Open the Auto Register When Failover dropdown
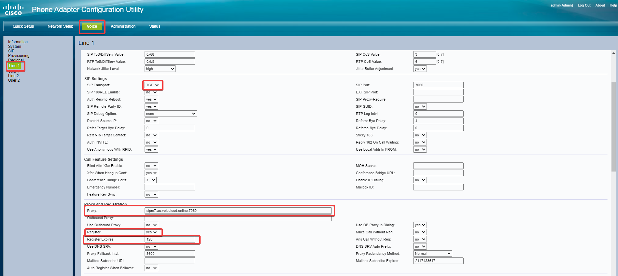 151,268
